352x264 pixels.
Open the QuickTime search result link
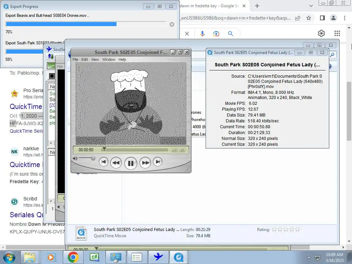26,107
